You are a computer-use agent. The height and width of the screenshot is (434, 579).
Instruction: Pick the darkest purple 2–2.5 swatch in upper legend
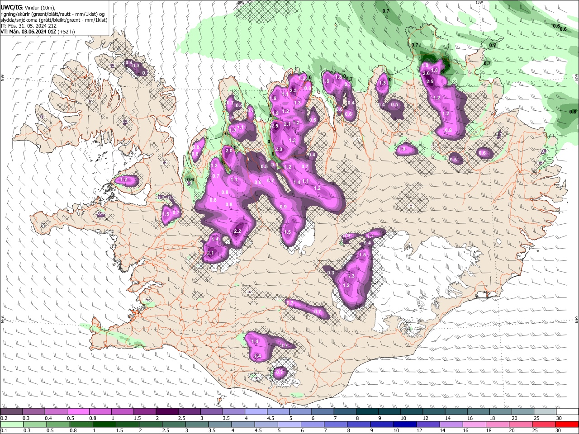tap(167, 412)
